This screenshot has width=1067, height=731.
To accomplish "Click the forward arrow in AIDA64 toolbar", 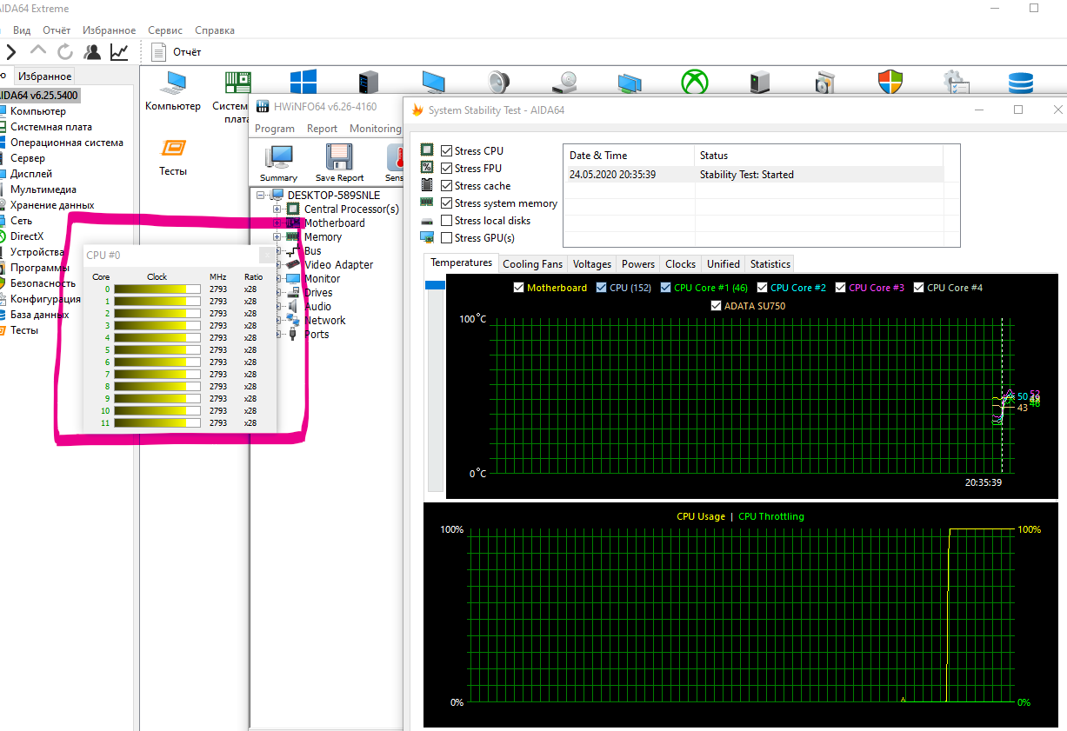I will coord(11,52).
